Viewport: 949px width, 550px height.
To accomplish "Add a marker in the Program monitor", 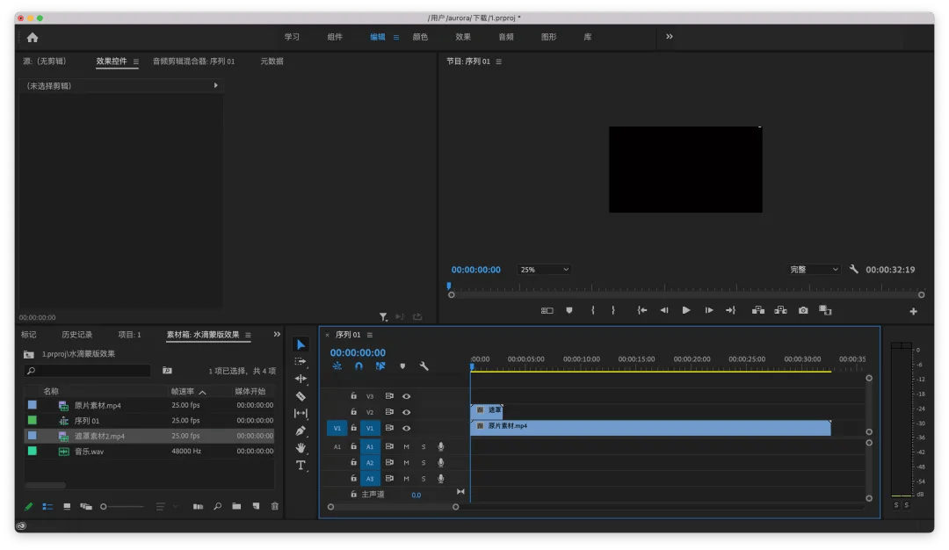I will tap(569, 310).
